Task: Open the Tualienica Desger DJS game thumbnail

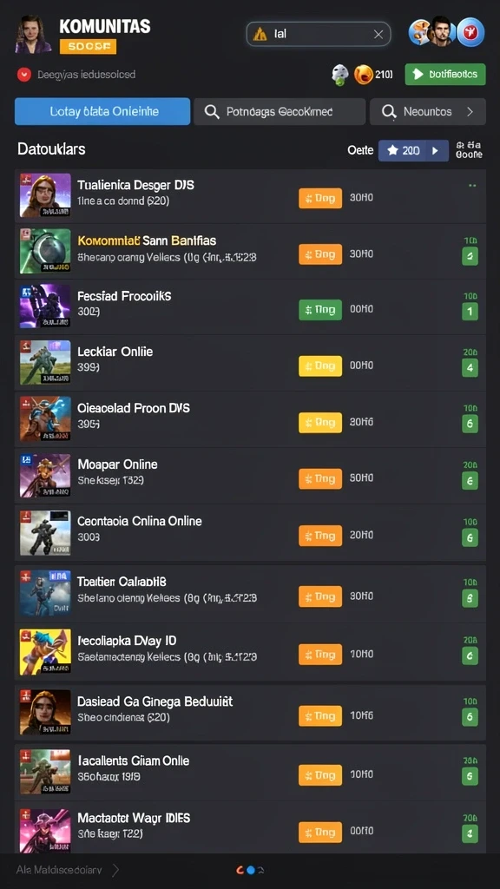Action: [45, 195]
